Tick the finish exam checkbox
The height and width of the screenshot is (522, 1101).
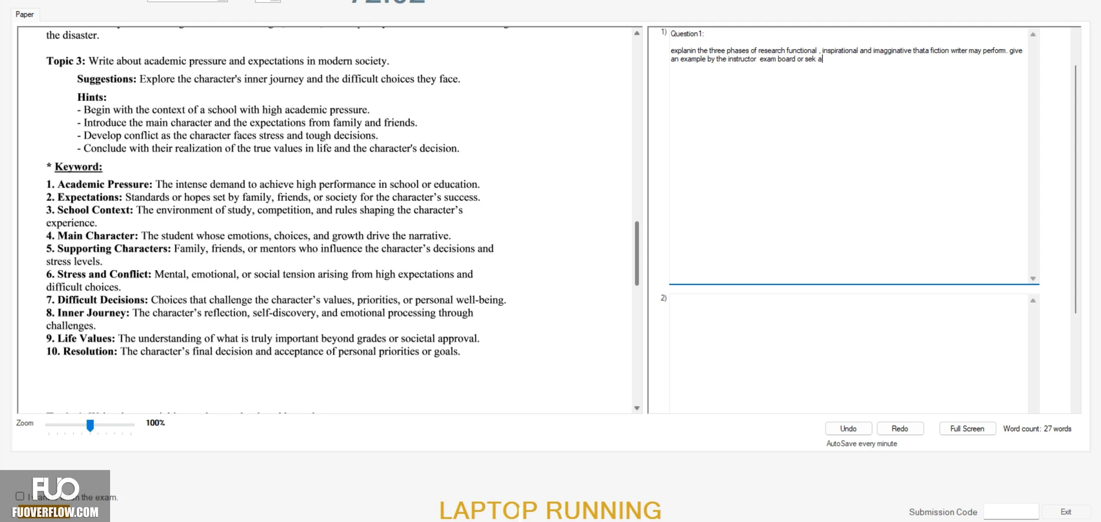(x=20, y=496)
